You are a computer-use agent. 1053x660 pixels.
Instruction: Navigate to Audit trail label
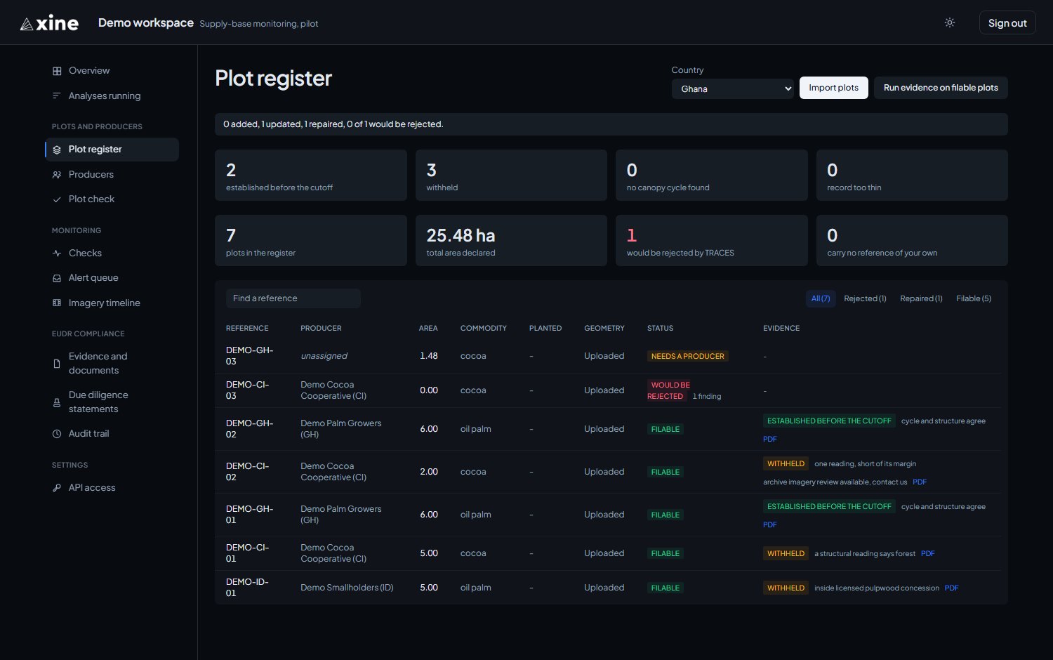[x=89, y=434]
